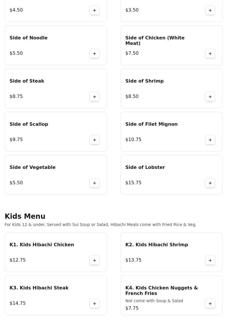The image size is (227, 330).
Task: Add K4. Kids Chicken Nuggets & French Fries
Action: tap(210, 303)
